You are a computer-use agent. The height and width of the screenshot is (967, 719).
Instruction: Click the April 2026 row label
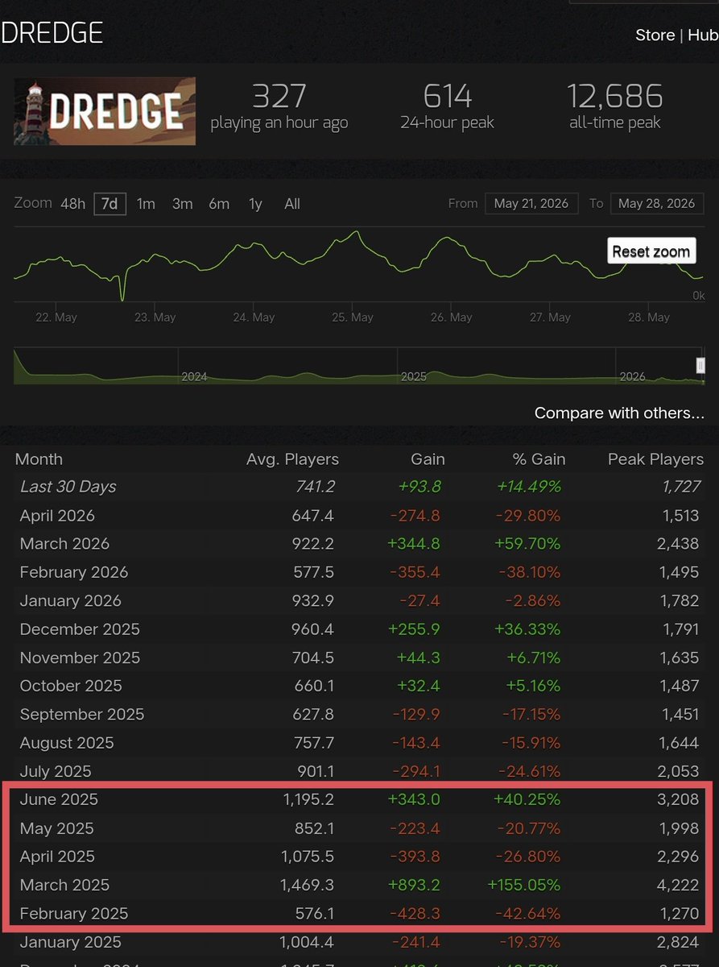(57, 516)
